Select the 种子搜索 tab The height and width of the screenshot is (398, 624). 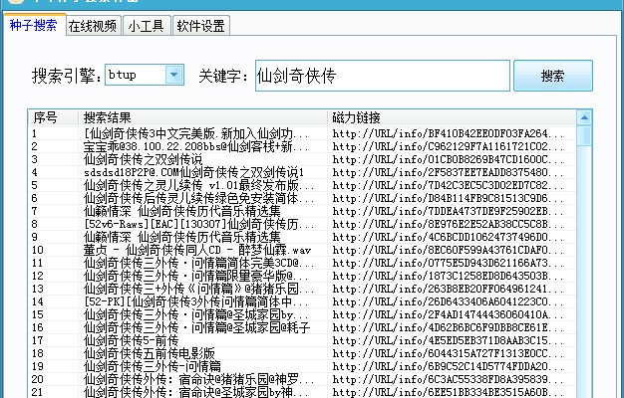click(x=32, y=27)
